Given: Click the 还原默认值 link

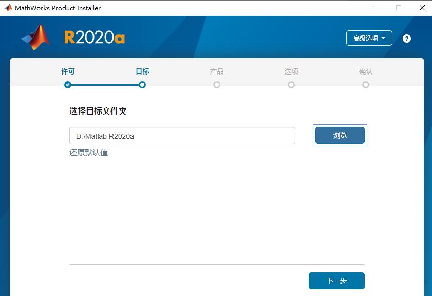Looking at the screenshot, I should point(89,153).
